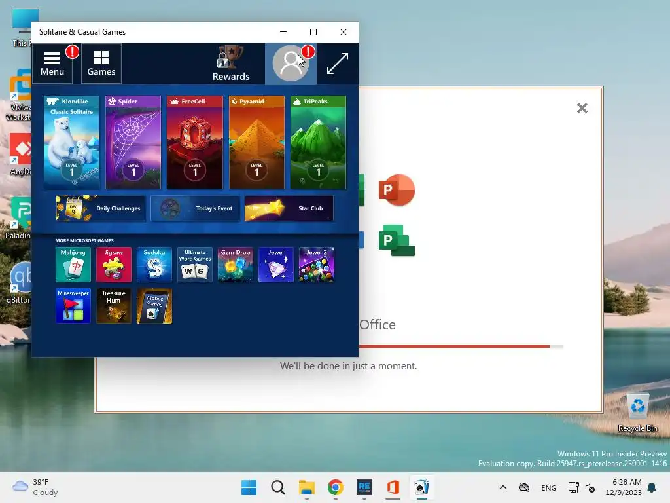Open notifications bell icon
Viewport: 670px width, 503px height.
pyautogui.click(x=652, y=487)
